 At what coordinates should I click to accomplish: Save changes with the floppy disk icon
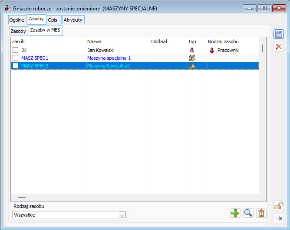[x=279, y=34]
